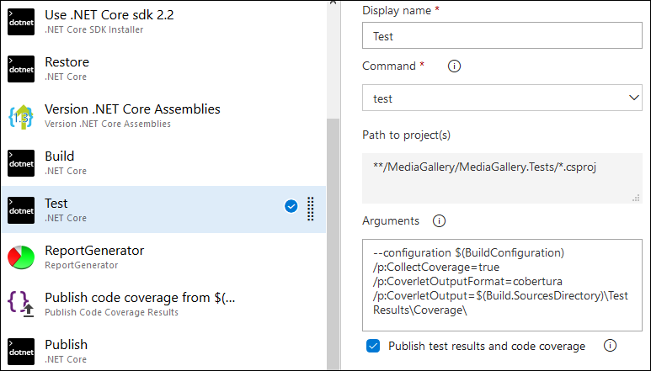Click the Version .NET Core Assemblies icon
Screen dimensions: 651x371
click(x=21, y=116)
